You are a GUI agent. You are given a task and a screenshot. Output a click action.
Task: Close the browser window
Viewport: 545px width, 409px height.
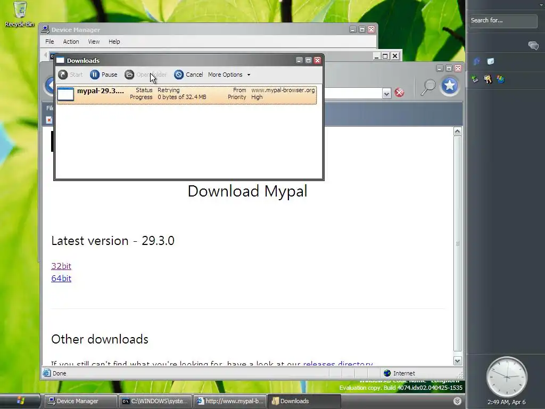pyautogui.click(x=458, y=68)
